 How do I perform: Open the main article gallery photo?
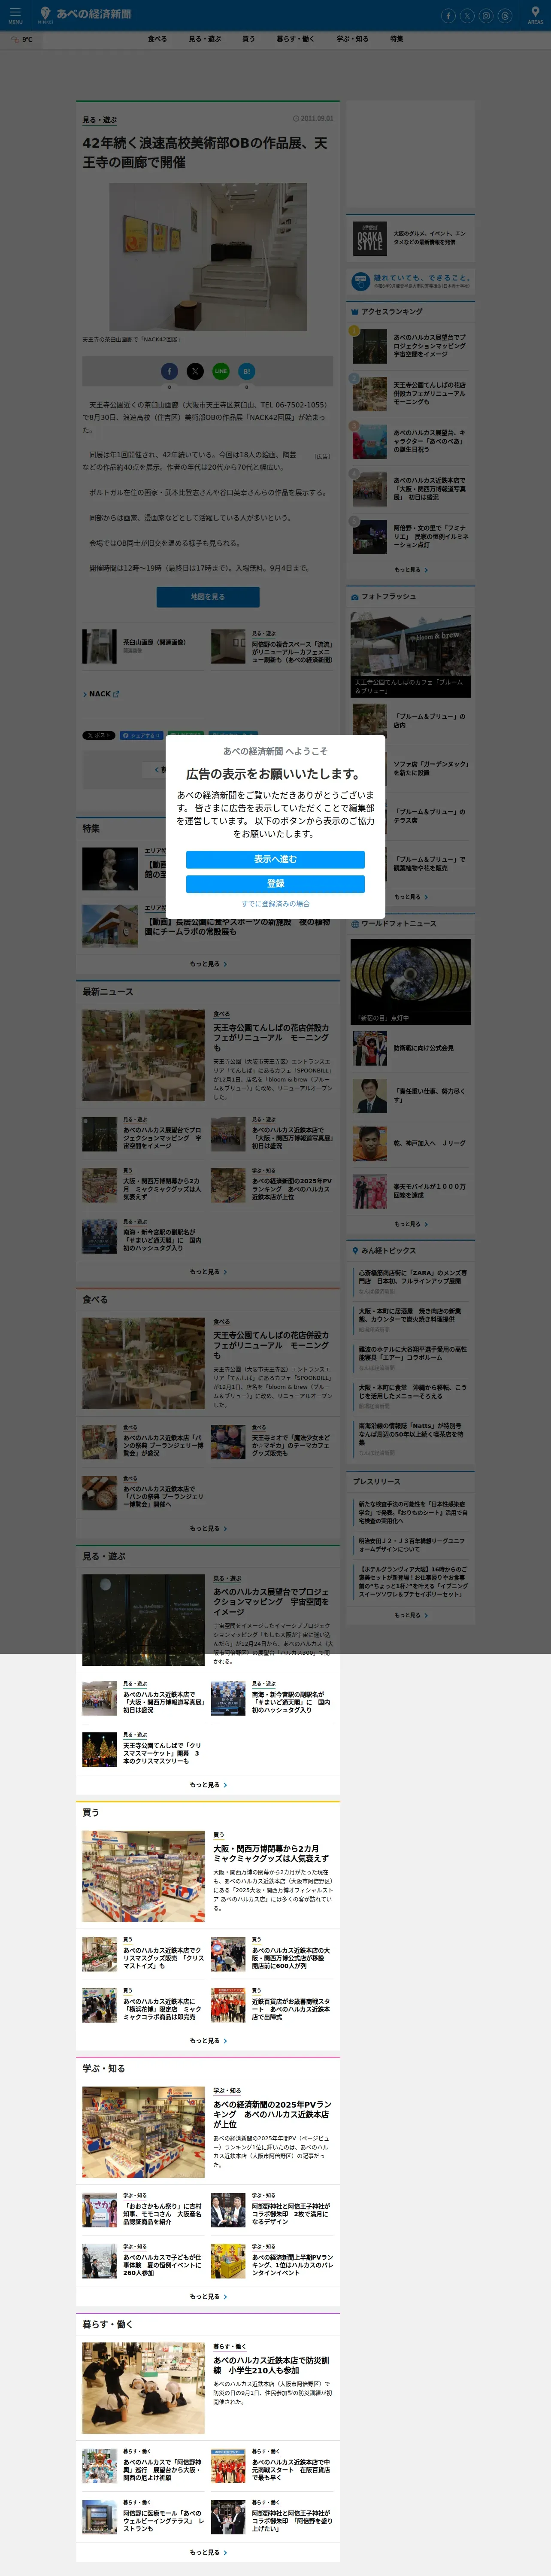tap(208, 257)
